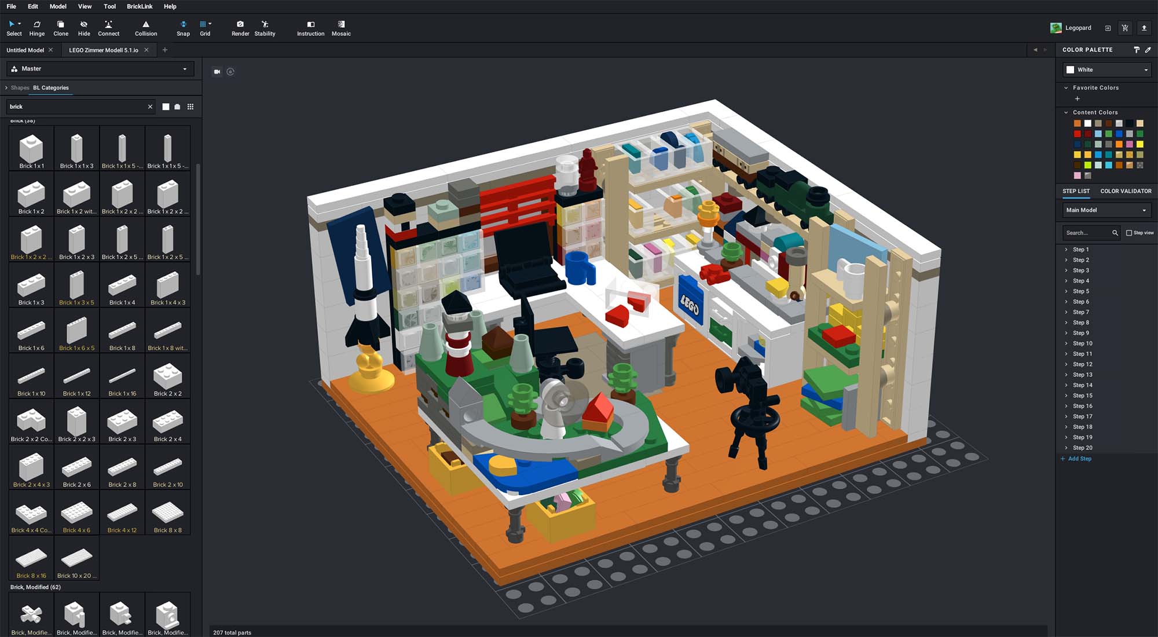Click the Clone tool icon
Viewport: 1158px width, 637px height.
(x=61, y=24)
